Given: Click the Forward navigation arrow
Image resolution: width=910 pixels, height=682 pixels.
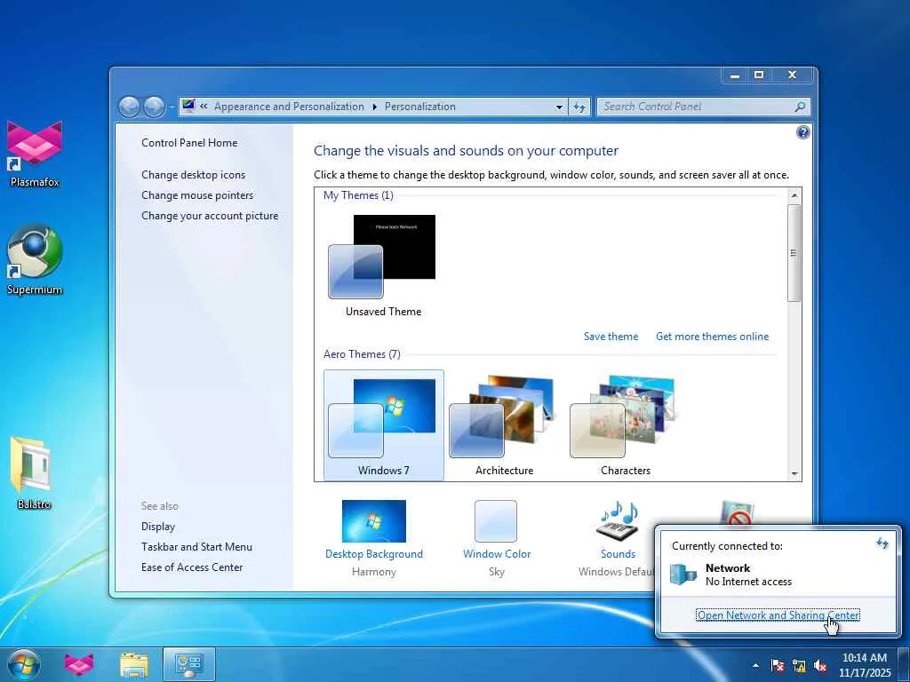Looking at the screenshot, I should click(x=154, y=107).
